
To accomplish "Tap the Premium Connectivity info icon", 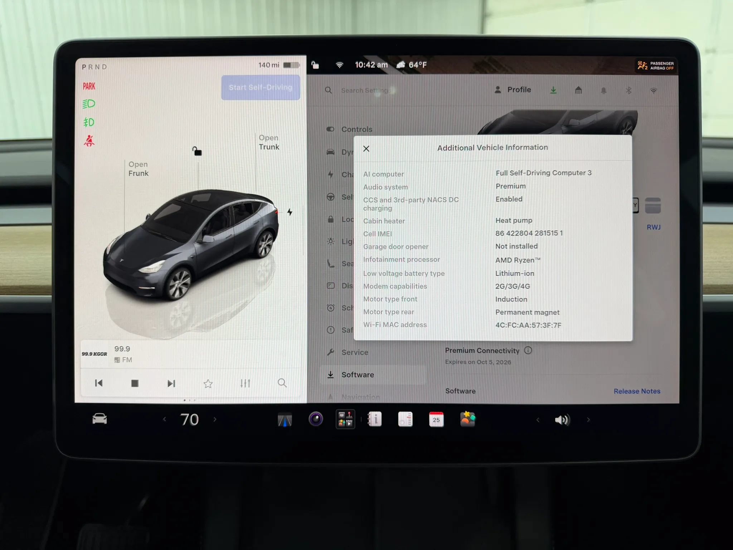I will click(x=528, y=350).
